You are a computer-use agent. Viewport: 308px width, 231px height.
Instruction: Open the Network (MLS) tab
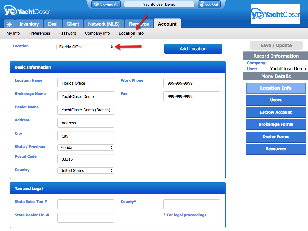[x=104, y=24]
